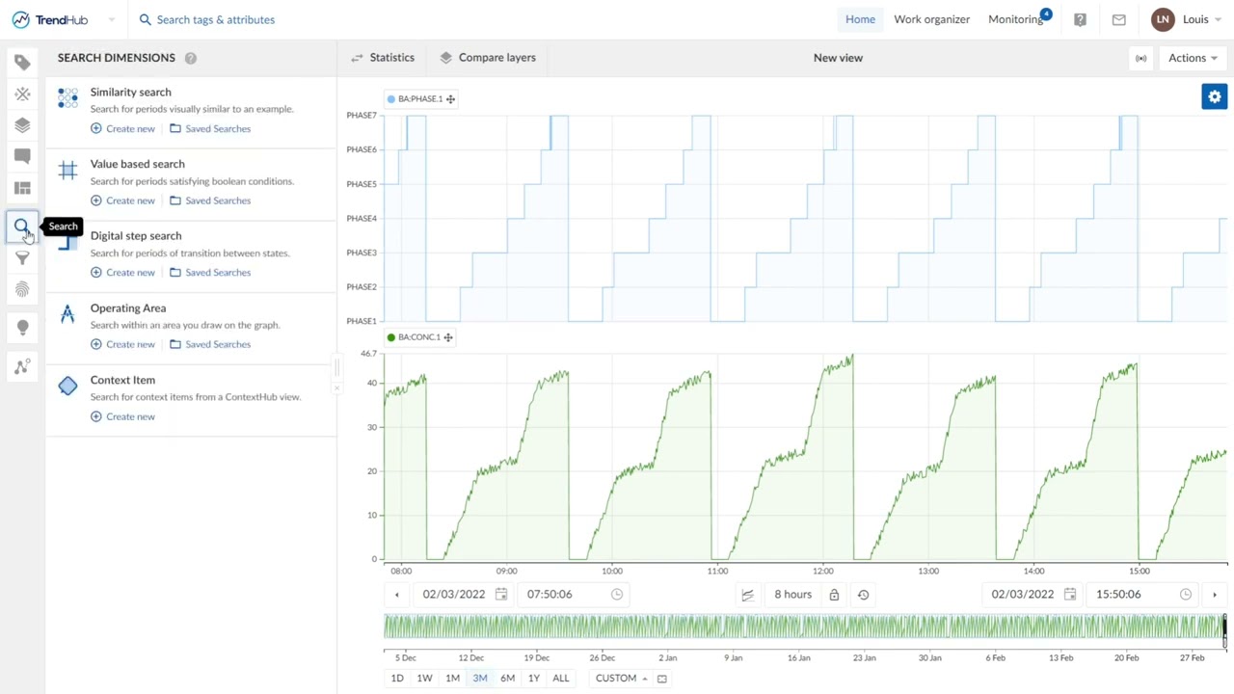This screenshot has height=694, width=1234.
Task: Open the filter funnel sidebar icon
Action: point(22,258)
